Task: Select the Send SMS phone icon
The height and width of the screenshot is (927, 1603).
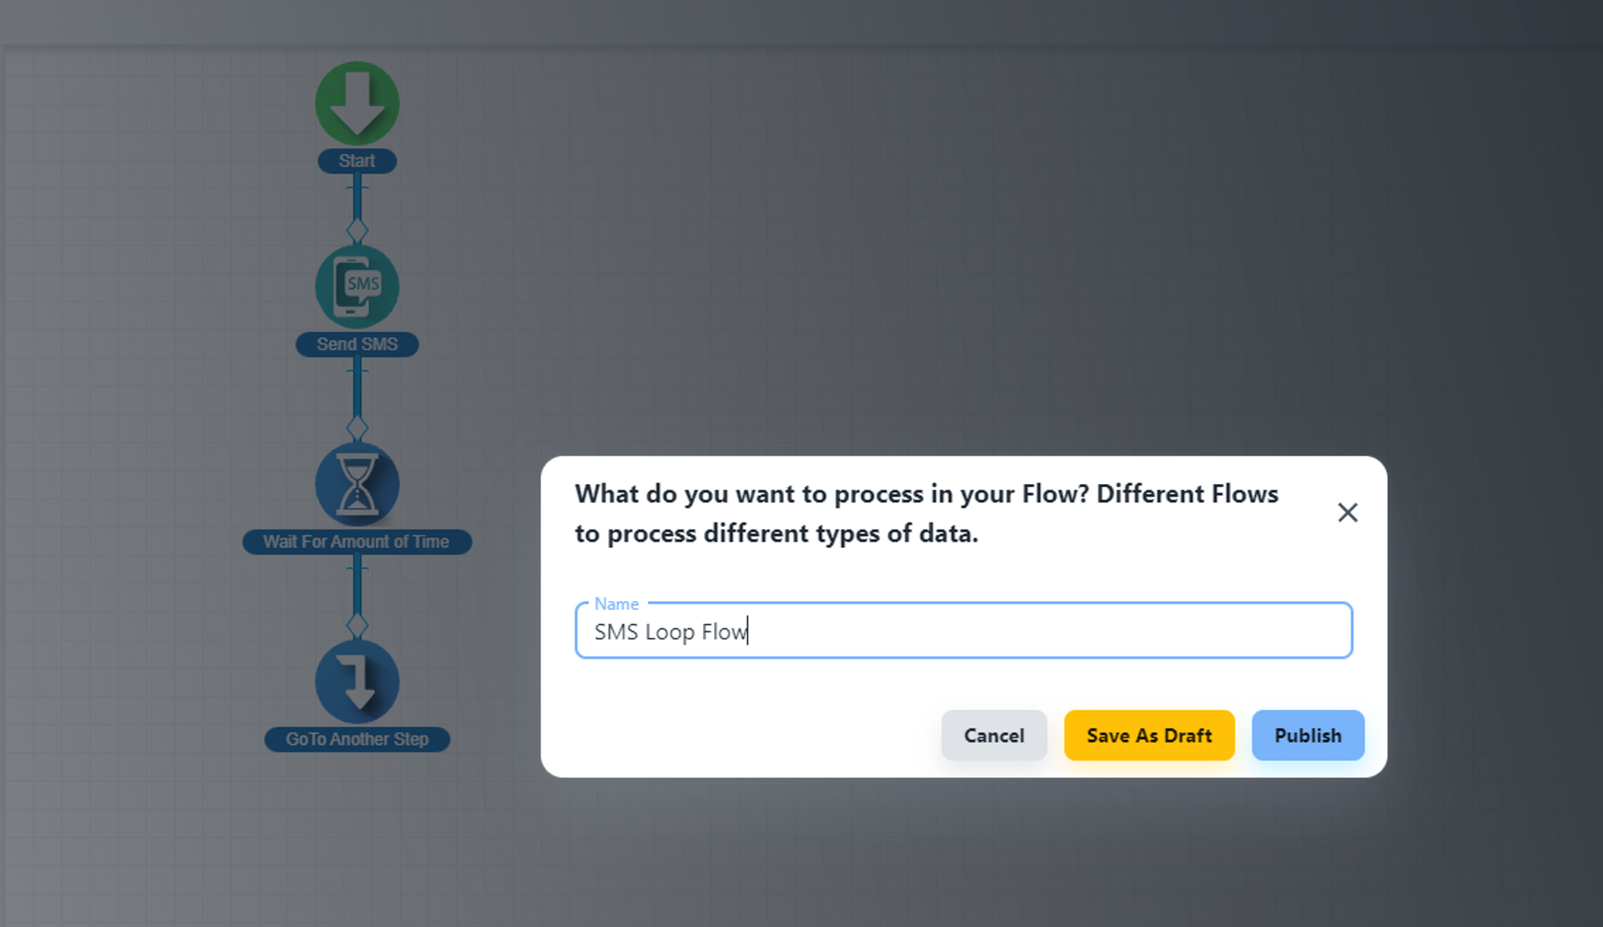Action: pyautogui.click(x=357, y=286)
